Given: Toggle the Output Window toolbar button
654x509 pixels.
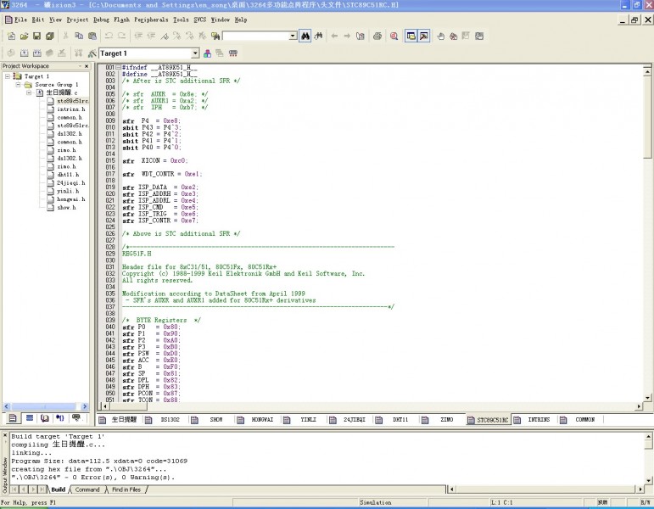Looking at the screenshot, I should tap(423, 36).
